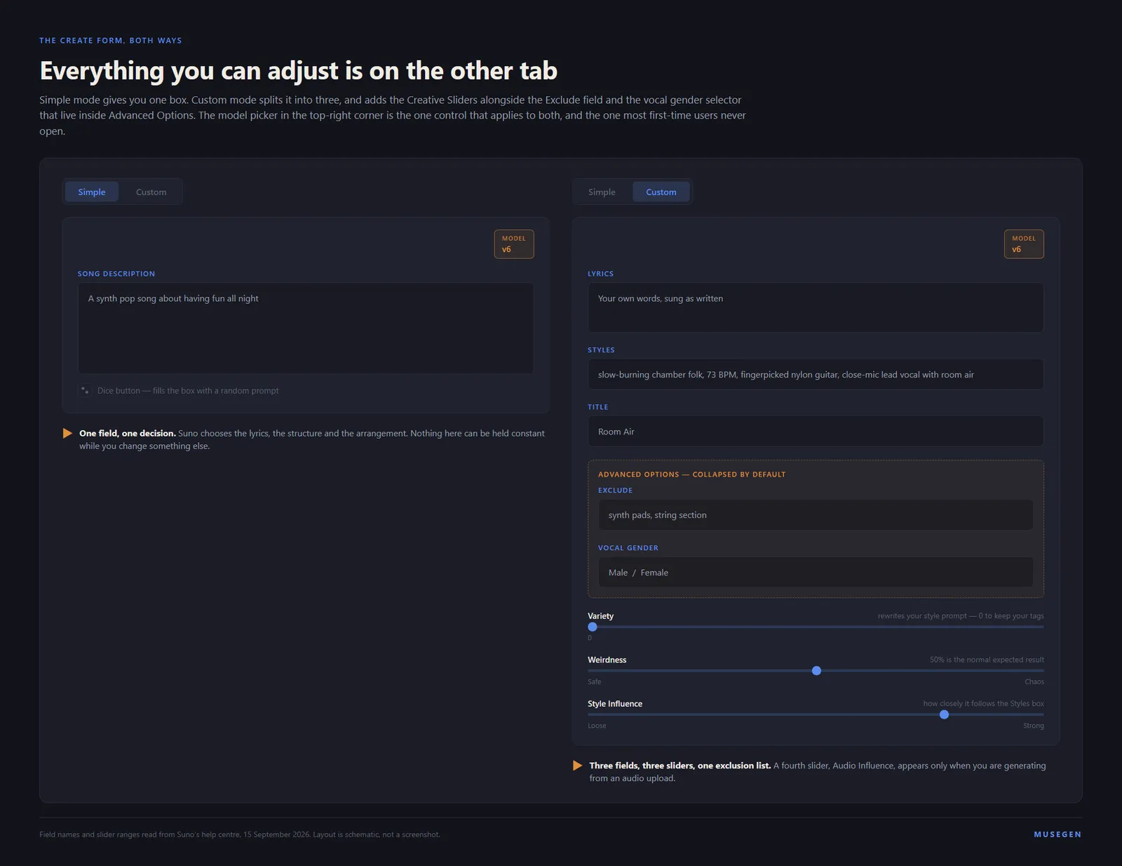
Task: Click the 'VOCAL GENDER' field label
Action: point(628,547)
